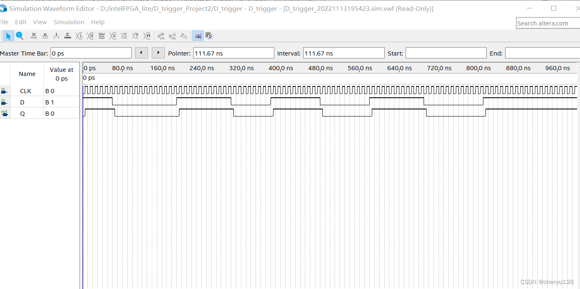Image resolution: width=580 pixels, height=289 pixels.
Task: Click the Simulation Waveform Editor app icon
Action: [3, 8]
